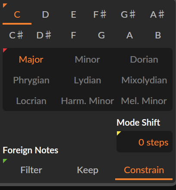
Task: Select the Major scale mode
Action: [31, 60]
